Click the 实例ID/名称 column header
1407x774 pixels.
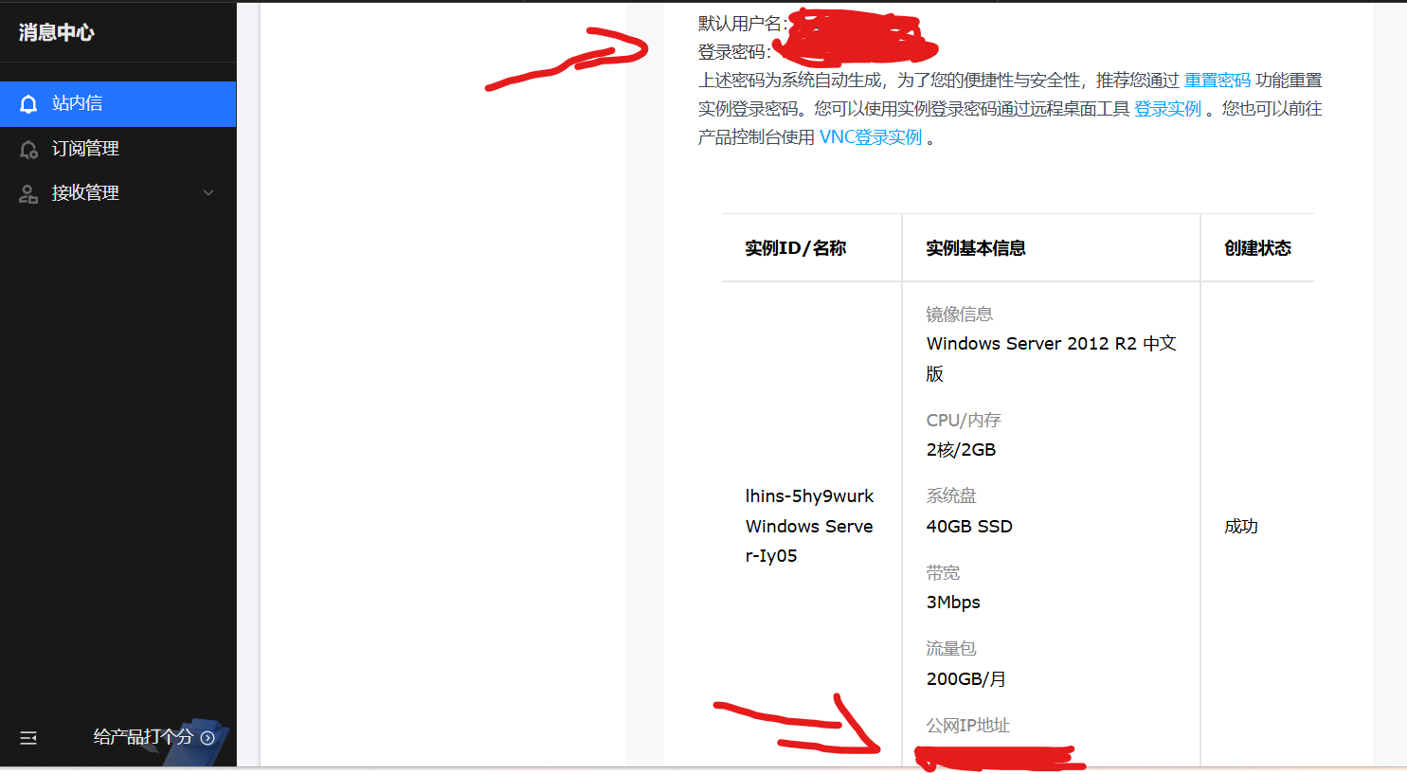click(796, 248)
